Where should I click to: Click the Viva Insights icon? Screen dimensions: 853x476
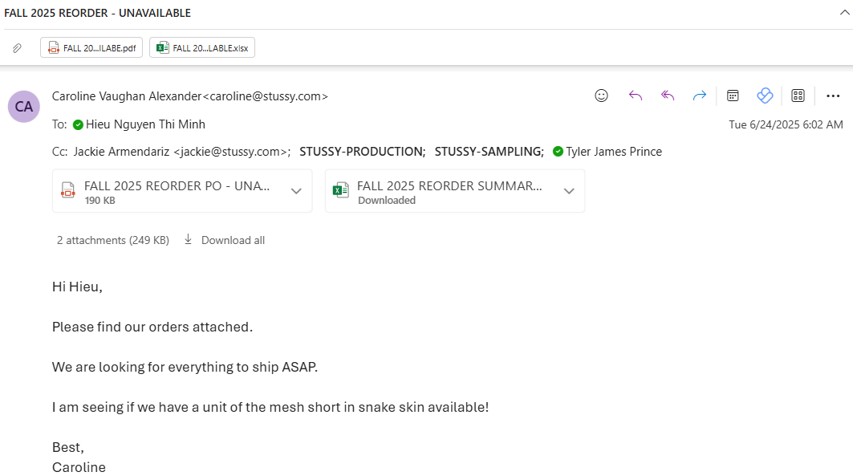click(765, 96)
